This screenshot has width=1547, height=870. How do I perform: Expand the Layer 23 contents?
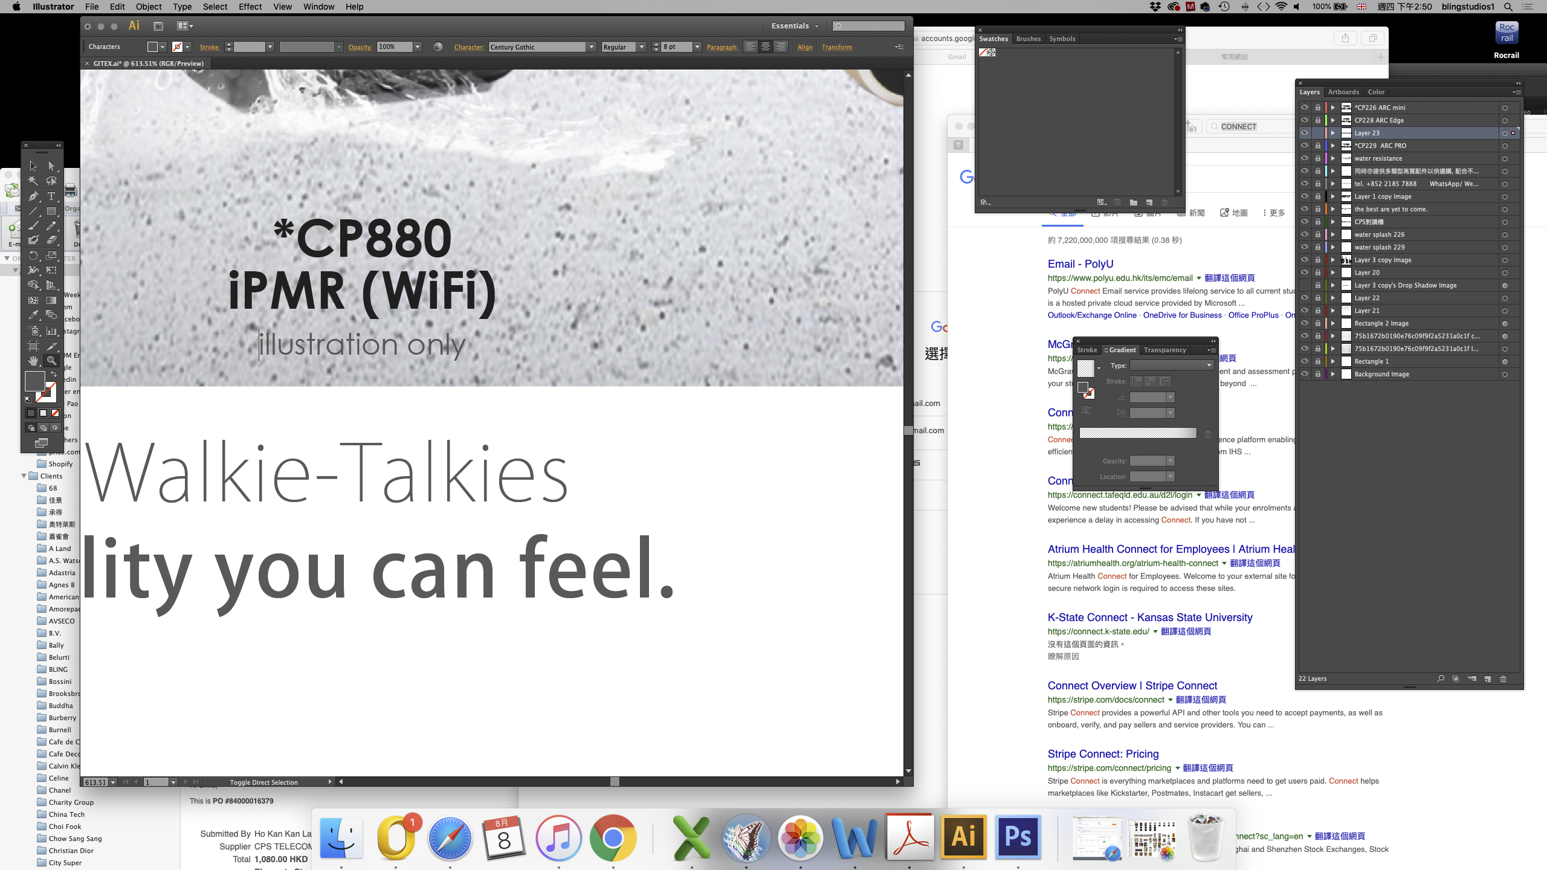pos(1332,133)
